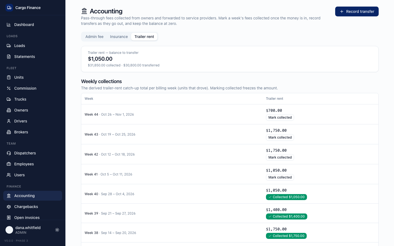Click the Accounting bank icon in sidebar
The image size is (394, 246).
click(x=9, y=196)
